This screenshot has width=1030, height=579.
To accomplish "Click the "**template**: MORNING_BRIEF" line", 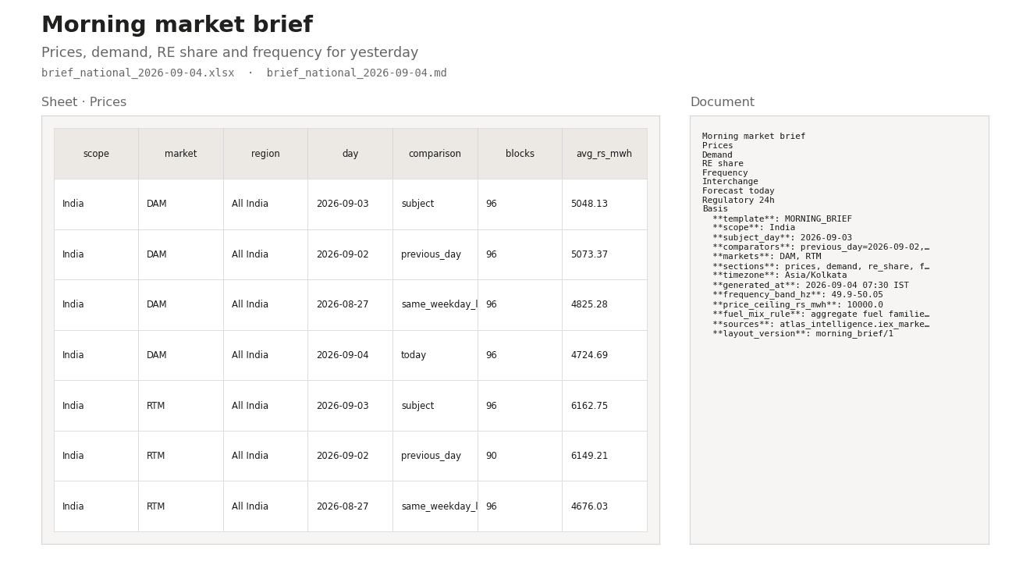I will pos(782,219).
